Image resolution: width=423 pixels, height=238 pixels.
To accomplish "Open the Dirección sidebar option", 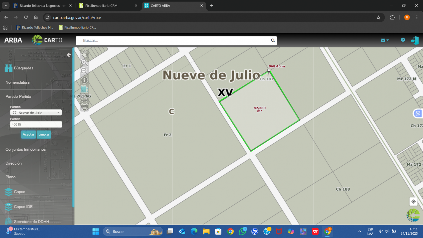I will pyautogui.click(x=14, y=163).
